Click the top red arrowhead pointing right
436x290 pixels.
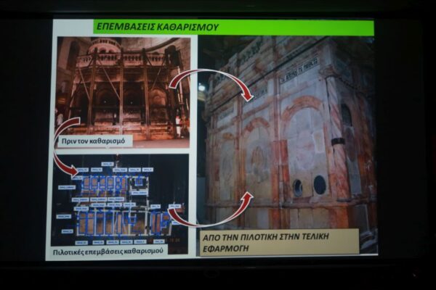click(x=247, y=94)
